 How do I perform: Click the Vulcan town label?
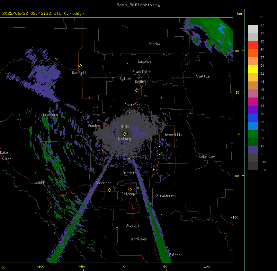tap(174, 255)
